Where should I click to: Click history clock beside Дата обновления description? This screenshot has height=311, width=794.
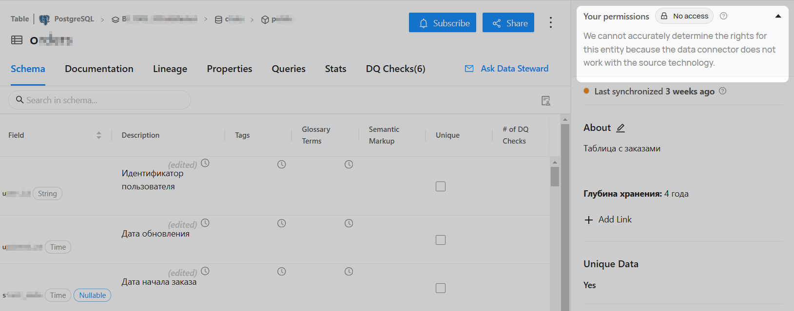coord(205,223)
